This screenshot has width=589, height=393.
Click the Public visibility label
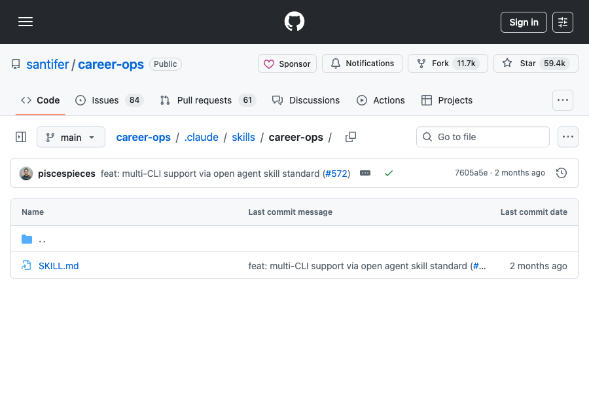166,64
